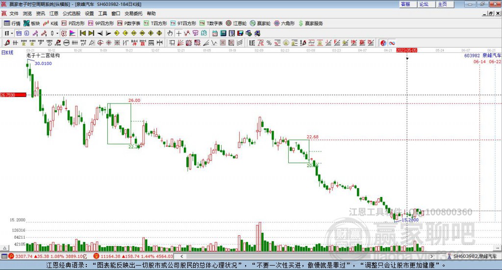Open the 浏览 menu

click(27, 13)
